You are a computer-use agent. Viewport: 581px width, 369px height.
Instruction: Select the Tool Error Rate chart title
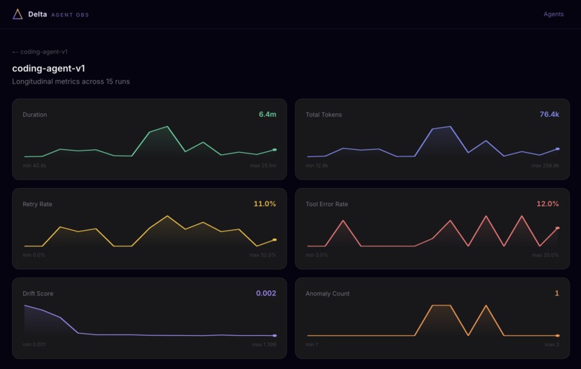[x=327, y=204]
